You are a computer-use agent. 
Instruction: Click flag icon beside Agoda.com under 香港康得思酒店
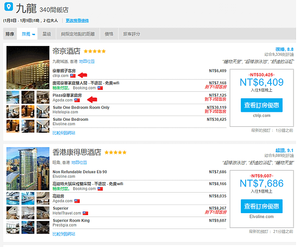tap(77, 201)
